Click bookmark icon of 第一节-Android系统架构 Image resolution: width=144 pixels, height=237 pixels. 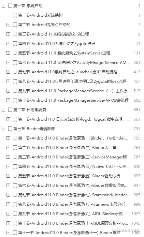pyautogui.click(x=15, y=15)
